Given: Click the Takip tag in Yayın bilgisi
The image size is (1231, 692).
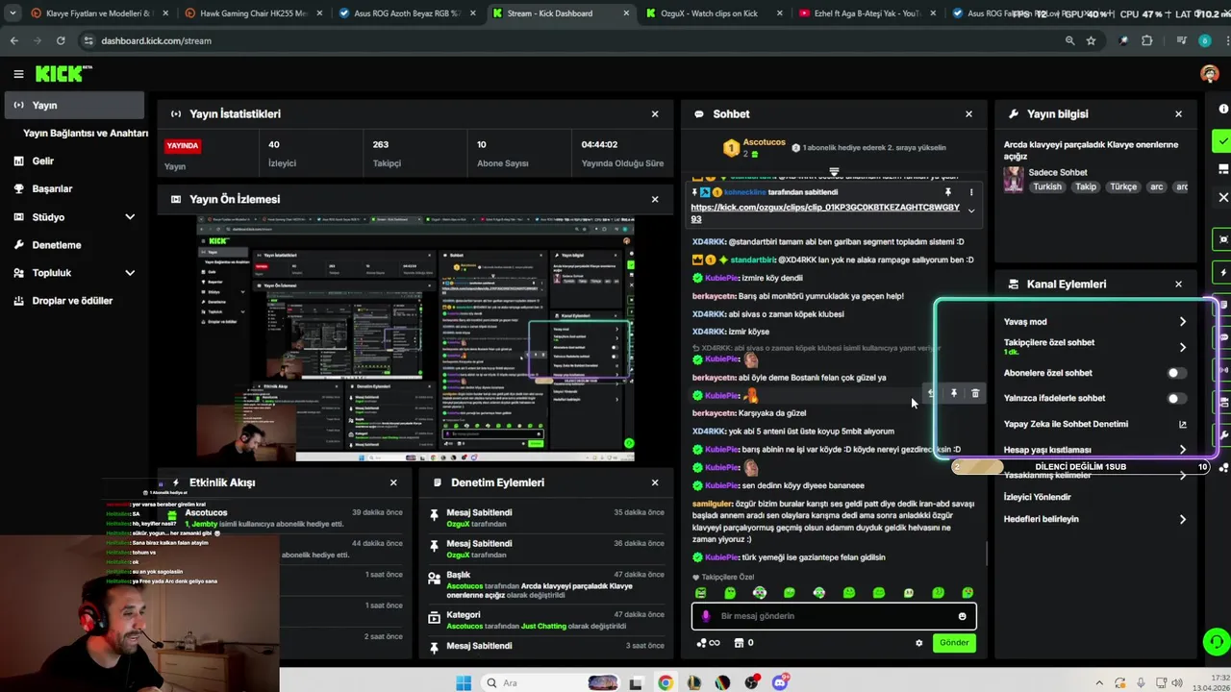Looking at the screenshot, I should (1086, 186).
